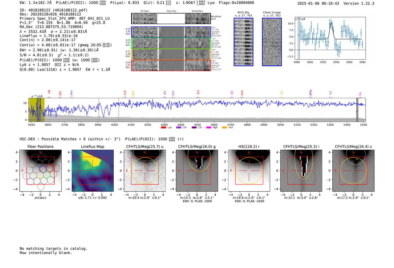This screenshot has width=394, height=268.
Task: Click the Pixel Flat column header
Action: click(x=171, y=11)
